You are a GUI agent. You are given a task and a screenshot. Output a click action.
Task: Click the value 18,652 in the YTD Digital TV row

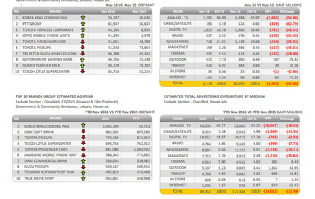(x=205, y=137)
